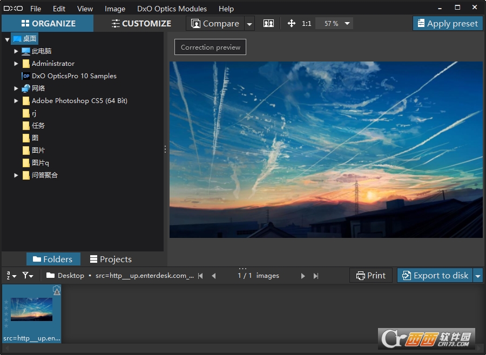Viewport: 486px width, 355px height.
Task: Expand the 问答聚合 folder node
Action: coord(16,175)
